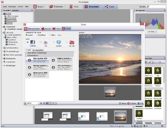Select the Auswahl radio button
Viewport: 167px width, 128px height.
[x=26, y=35]
